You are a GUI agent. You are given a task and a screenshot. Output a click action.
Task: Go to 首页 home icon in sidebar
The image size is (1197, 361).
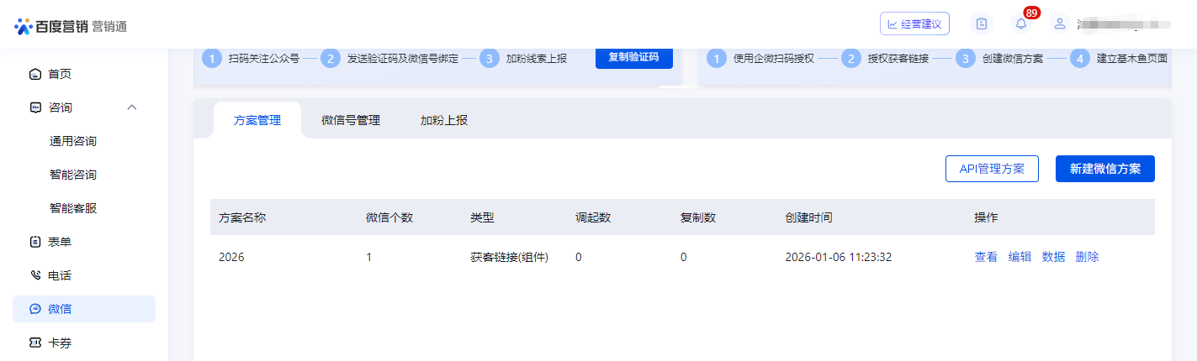[35, 74]
